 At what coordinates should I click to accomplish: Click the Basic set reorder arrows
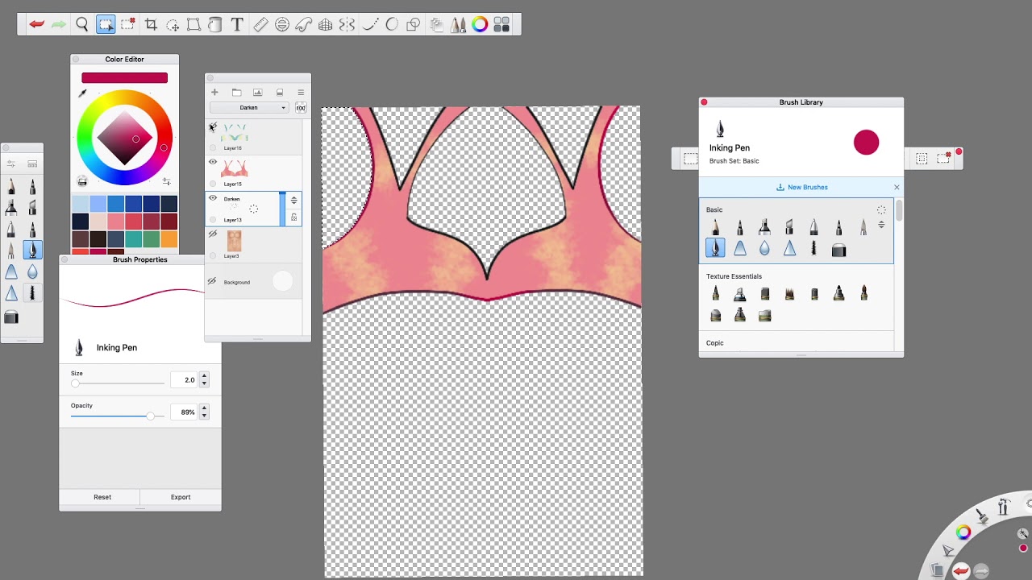tap(881, 225)
